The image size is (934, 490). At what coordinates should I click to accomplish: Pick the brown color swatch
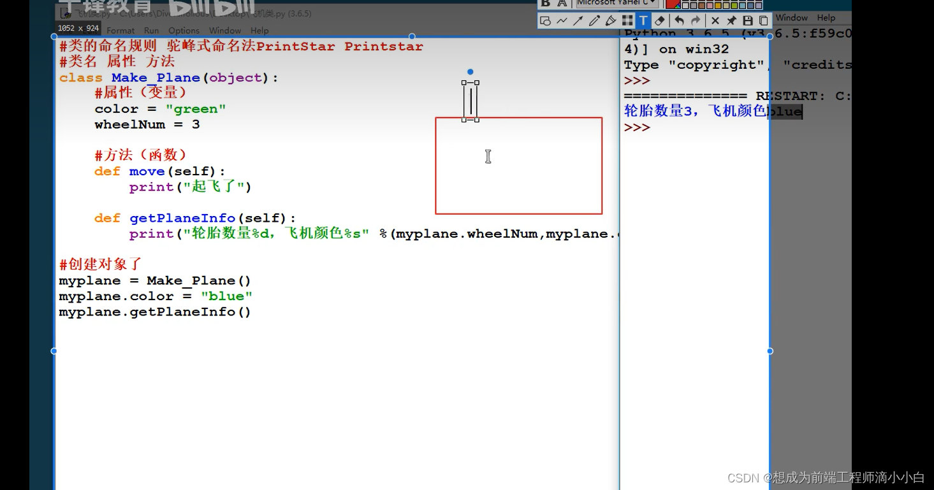tap(701, 6)
